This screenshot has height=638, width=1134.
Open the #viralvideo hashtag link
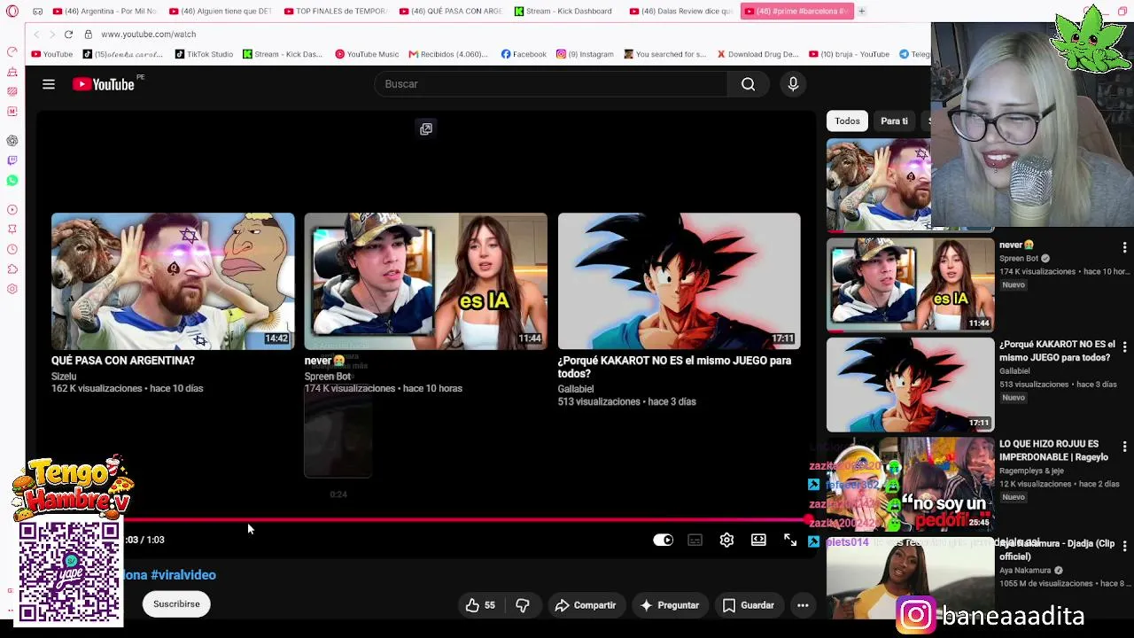click(183, 575)
